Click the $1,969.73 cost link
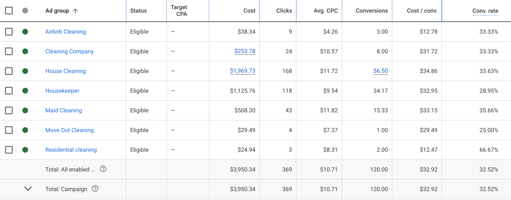Screen dimensions: 511x200 tap(242, 71)
